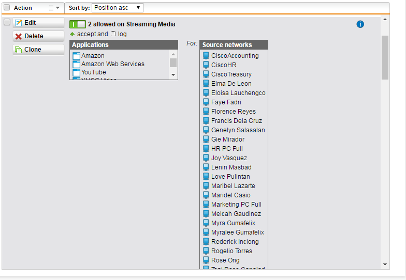Click the Joy Vasquez network icon
The image size is (406, 280).
(x=206, y=158)
